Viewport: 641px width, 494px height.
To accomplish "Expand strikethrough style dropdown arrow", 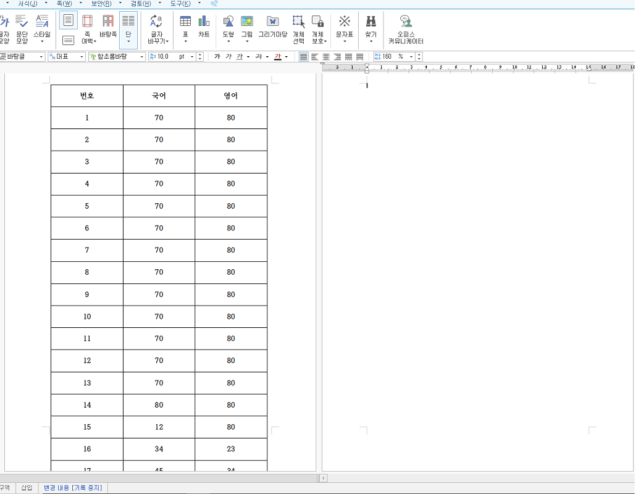I will pyautogui.click(x=267, y=57).
